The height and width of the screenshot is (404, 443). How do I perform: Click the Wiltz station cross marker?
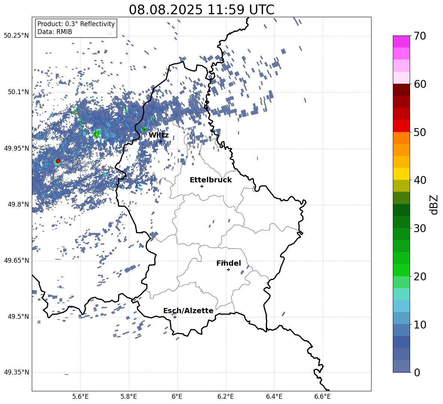(x=161, y=141)
